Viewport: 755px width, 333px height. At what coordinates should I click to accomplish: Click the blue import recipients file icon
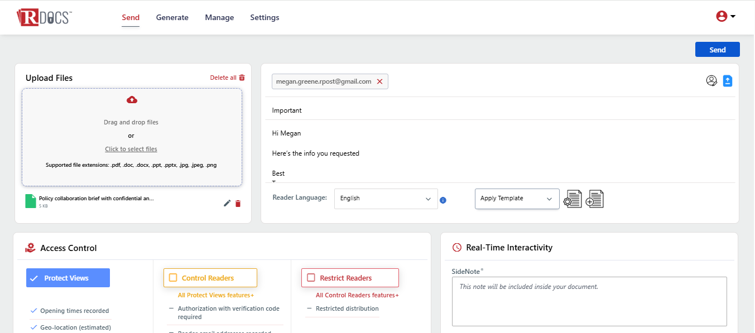[728, 81]
